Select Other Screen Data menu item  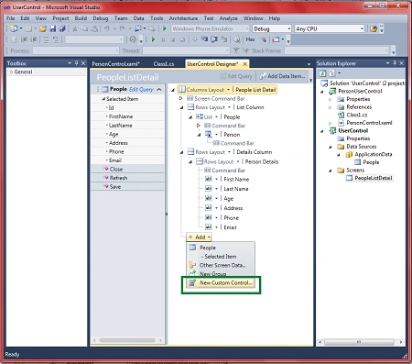pos(221,265)
